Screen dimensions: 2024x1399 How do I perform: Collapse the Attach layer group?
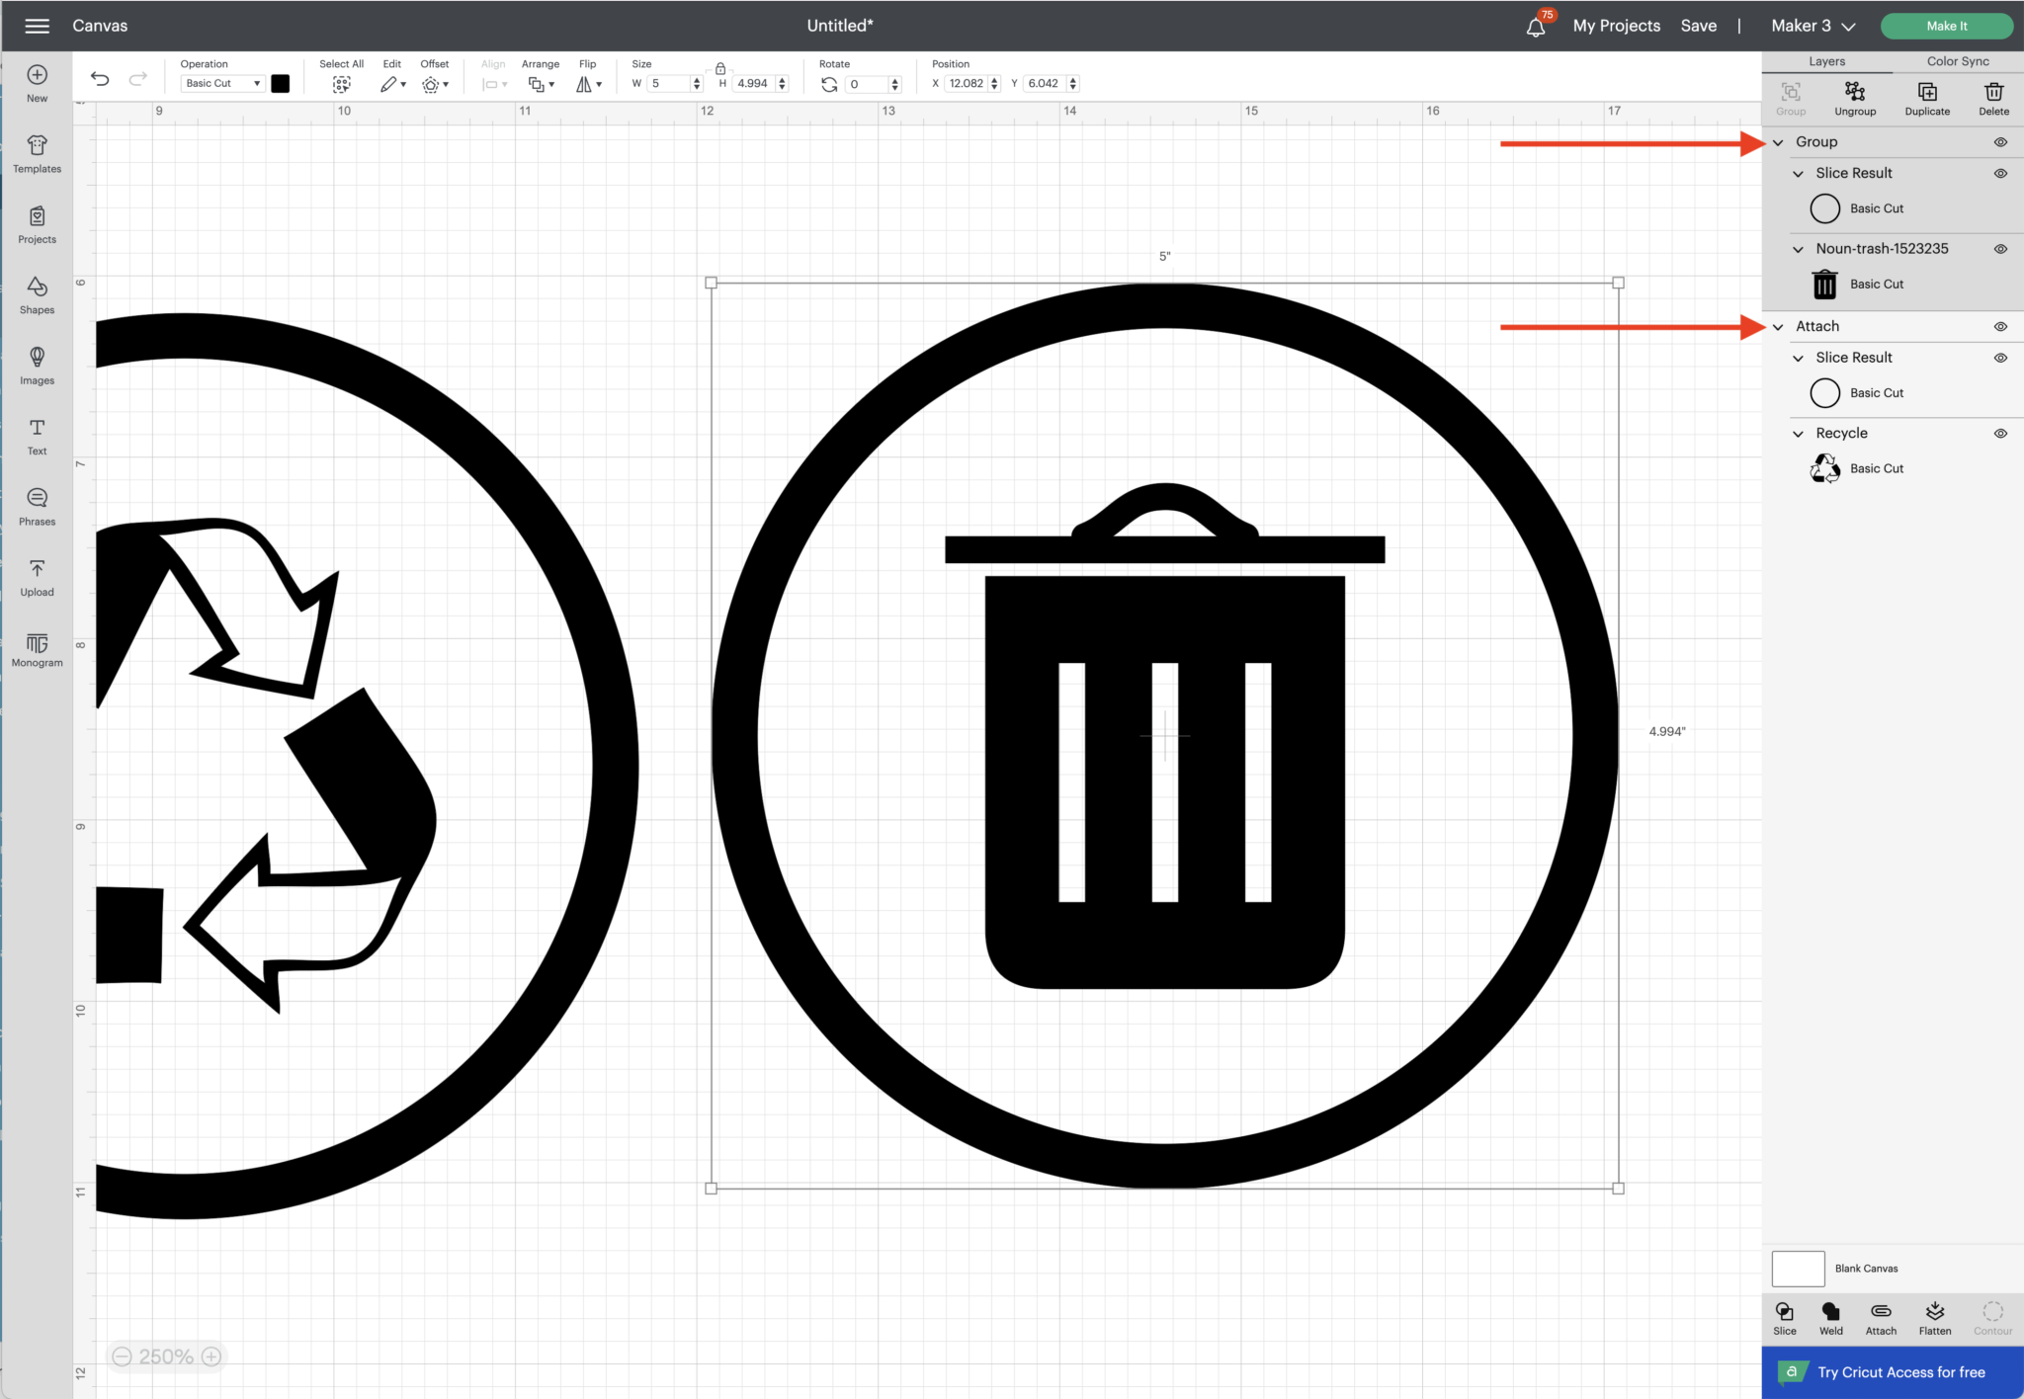point(1778,327)
